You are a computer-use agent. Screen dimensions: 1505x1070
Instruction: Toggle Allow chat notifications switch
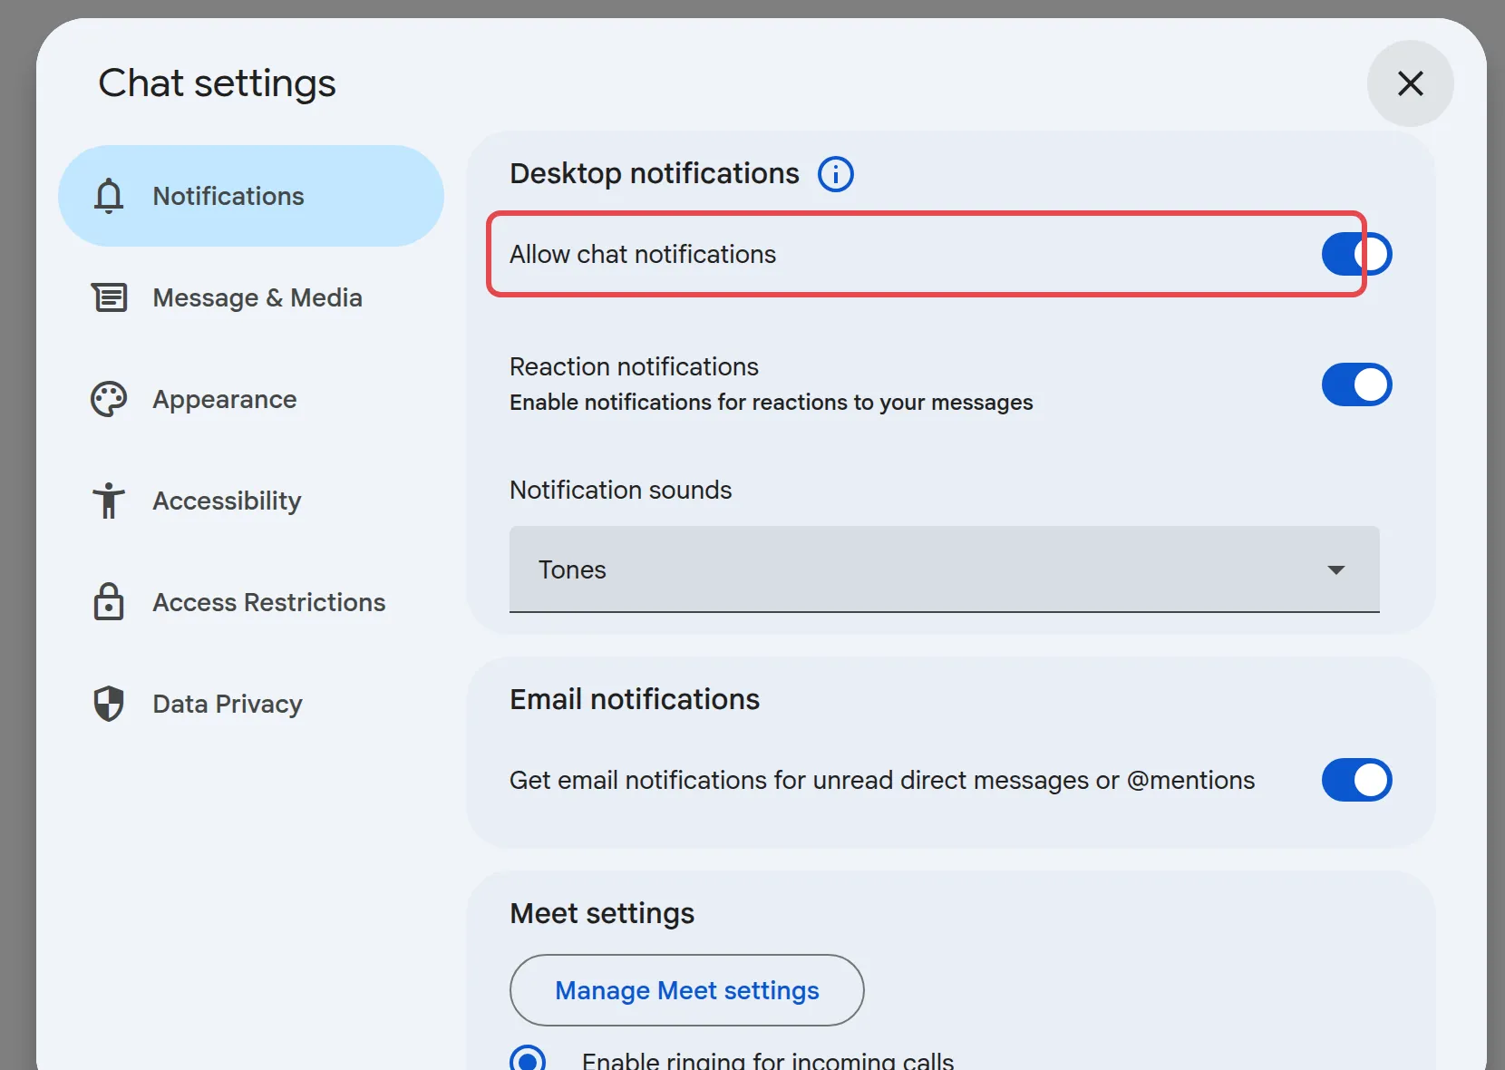tap(1356, 254)
